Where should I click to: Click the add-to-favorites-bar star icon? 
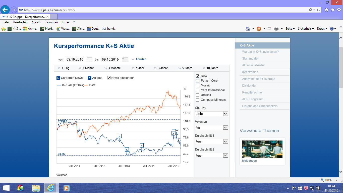click(x=4, y=29)
